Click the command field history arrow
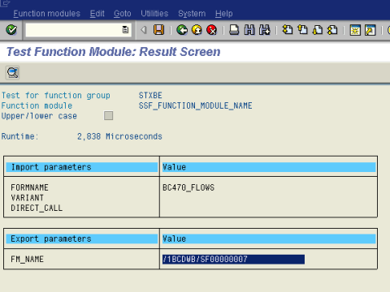 tap(144, 30)
